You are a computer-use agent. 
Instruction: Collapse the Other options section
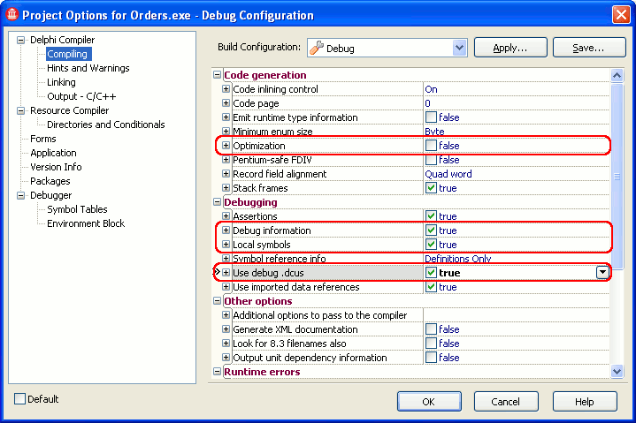(218, 301)
